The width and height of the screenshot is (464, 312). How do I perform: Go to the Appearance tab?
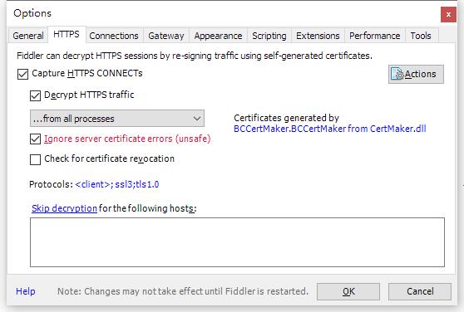(x=218, y=36)
